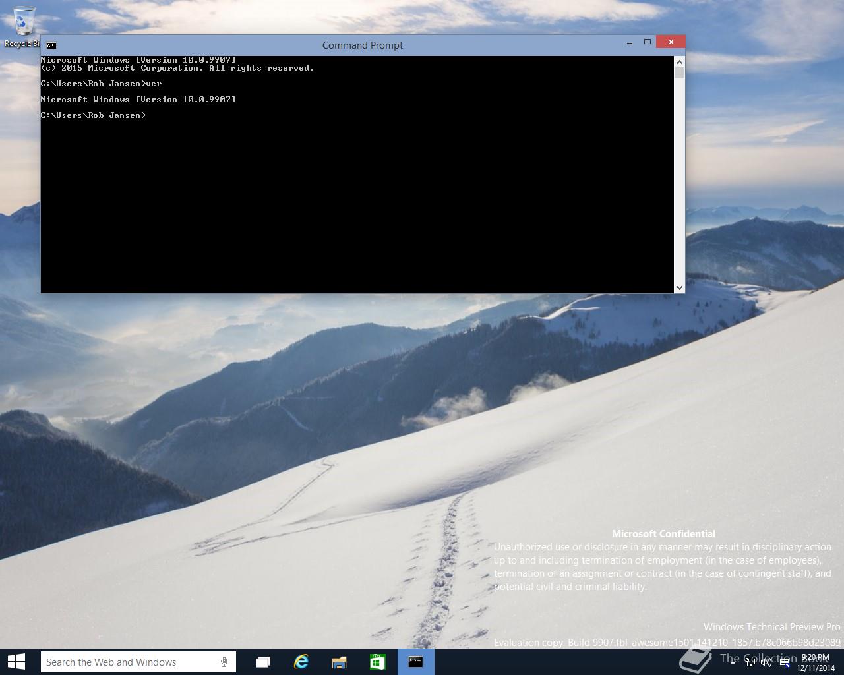
Task: Click the console vertical scrollbar thumb
Action: 680,73
